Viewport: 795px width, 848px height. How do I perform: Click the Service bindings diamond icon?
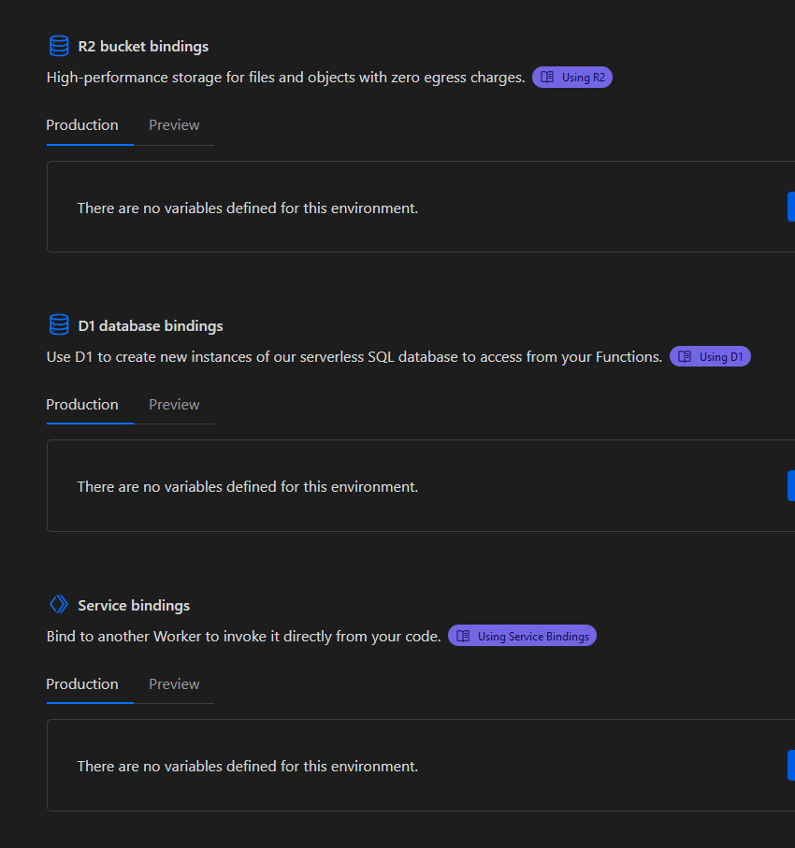coord(59,605)
